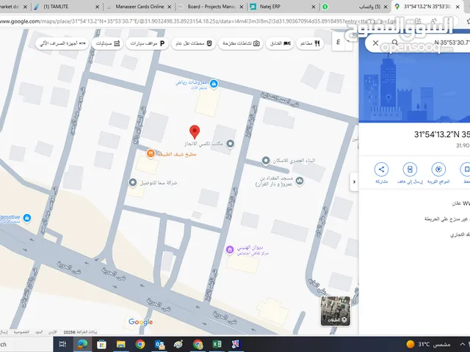
Task: Open Microsoft Store from taskbar
Action: 101,344
